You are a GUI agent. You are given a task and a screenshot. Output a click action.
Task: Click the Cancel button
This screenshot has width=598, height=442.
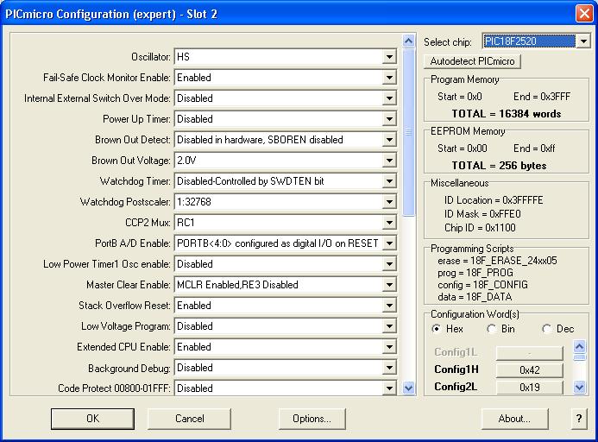click(x=189, y=419)
